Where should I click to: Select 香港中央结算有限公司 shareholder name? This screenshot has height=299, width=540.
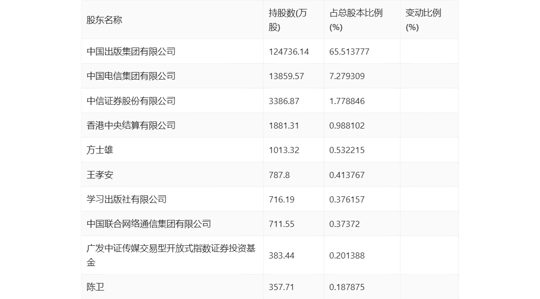(x=131, y=125)
